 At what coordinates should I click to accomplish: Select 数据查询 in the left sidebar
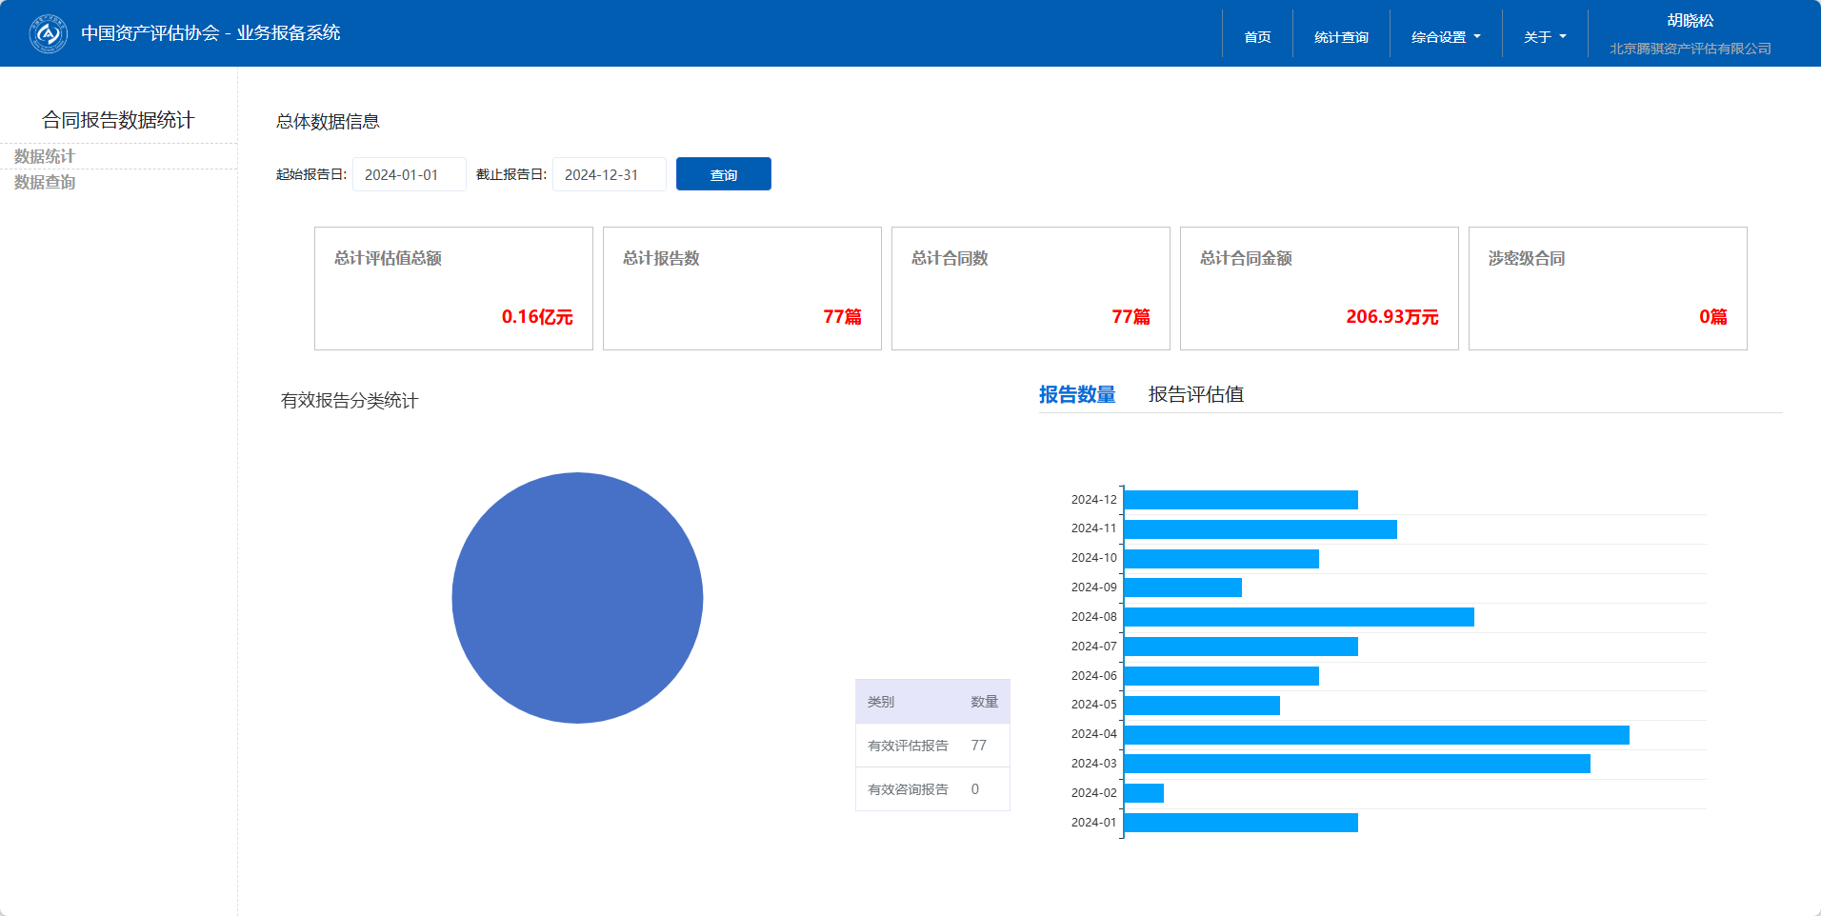pyautogui.click(x=45, y=182)
